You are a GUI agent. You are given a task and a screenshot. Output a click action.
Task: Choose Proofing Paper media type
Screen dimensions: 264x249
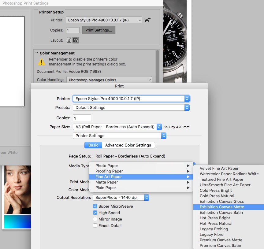click(x=141, y=171)
